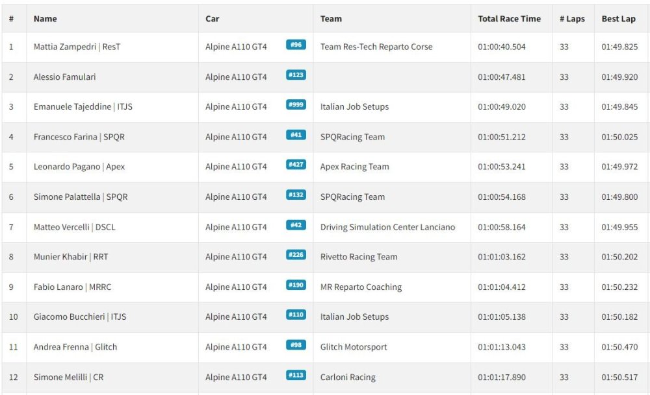Click the #96 car number badge
This screenshot has width=650, height=395.
pyautogui.click(x=296, y=45)
